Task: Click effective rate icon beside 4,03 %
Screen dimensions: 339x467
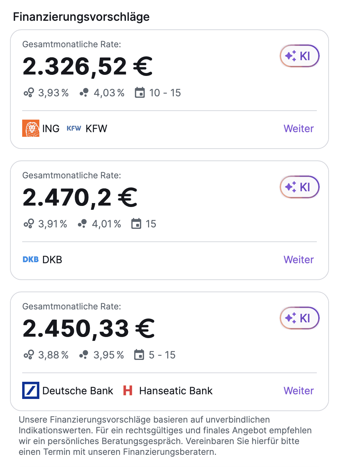Action: click(x=84, y=93)
